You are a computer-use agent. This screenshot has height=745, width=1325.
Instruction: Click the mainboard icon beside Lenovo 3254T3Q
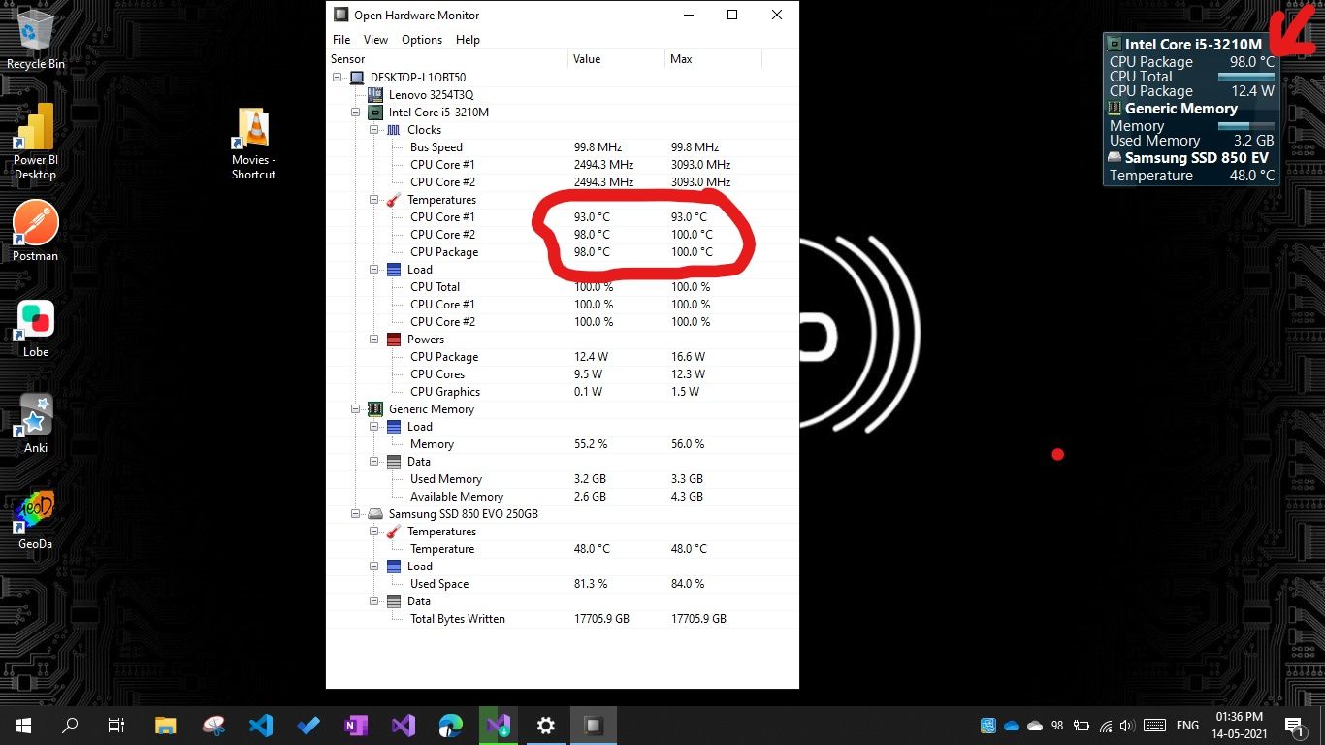375,95
